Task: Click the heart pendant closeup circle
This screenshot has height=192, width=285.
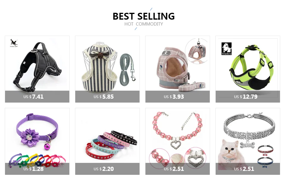Action: pyautogui.click(x=195, y=158)
